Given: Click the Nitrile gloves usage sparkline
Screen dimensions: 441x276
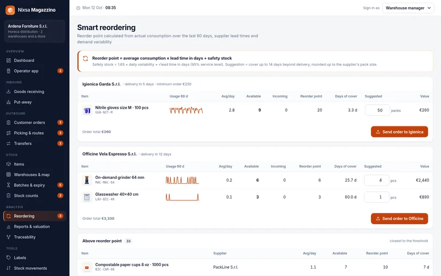Looking at the screenshot, I should (x=186, y=110).
